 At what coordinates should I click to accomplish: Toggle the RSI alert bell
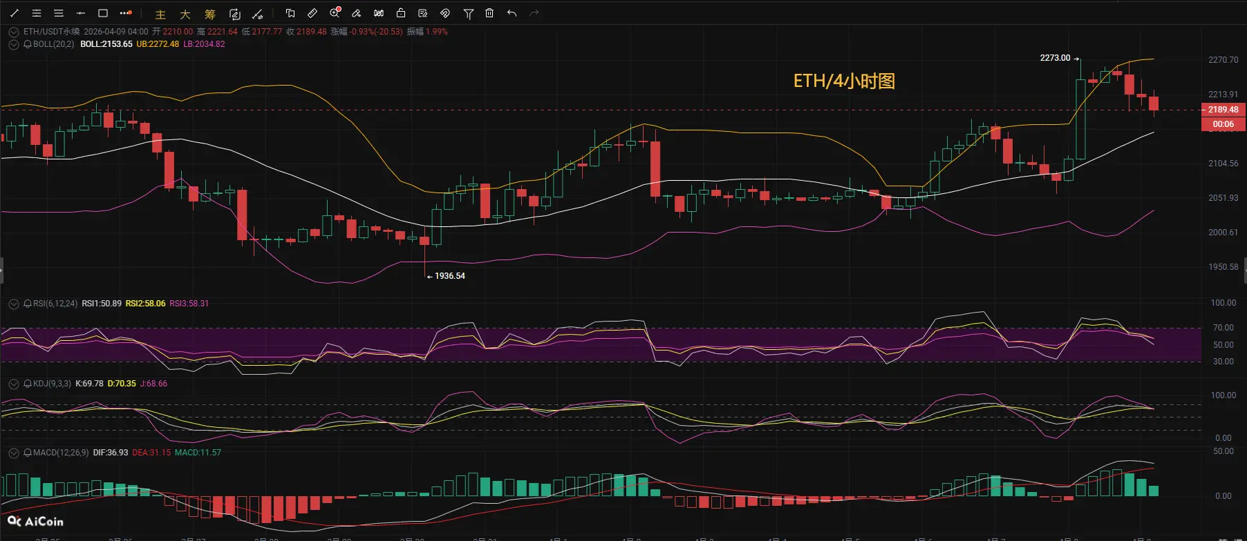tap(28, 304)
